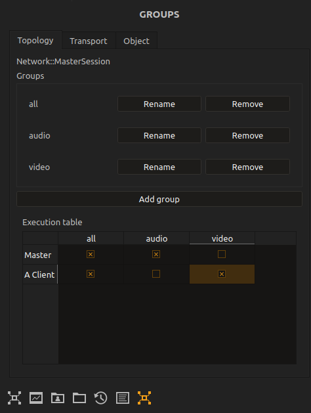
Task: Enable Master in the video column
Action: pos(222,254)
